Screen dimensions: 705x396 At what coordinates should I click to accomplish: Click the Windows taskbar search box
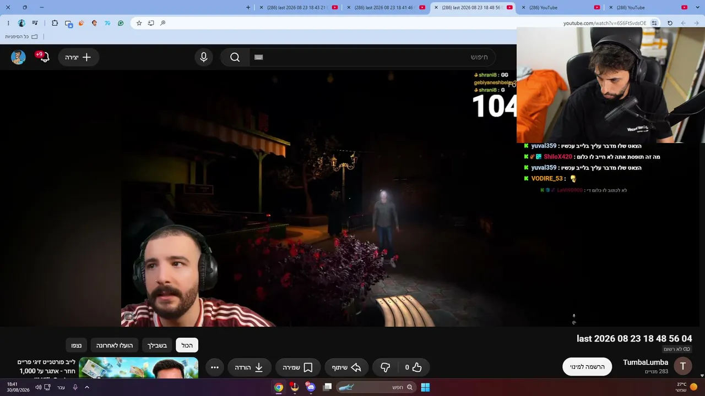coord(376,387)
